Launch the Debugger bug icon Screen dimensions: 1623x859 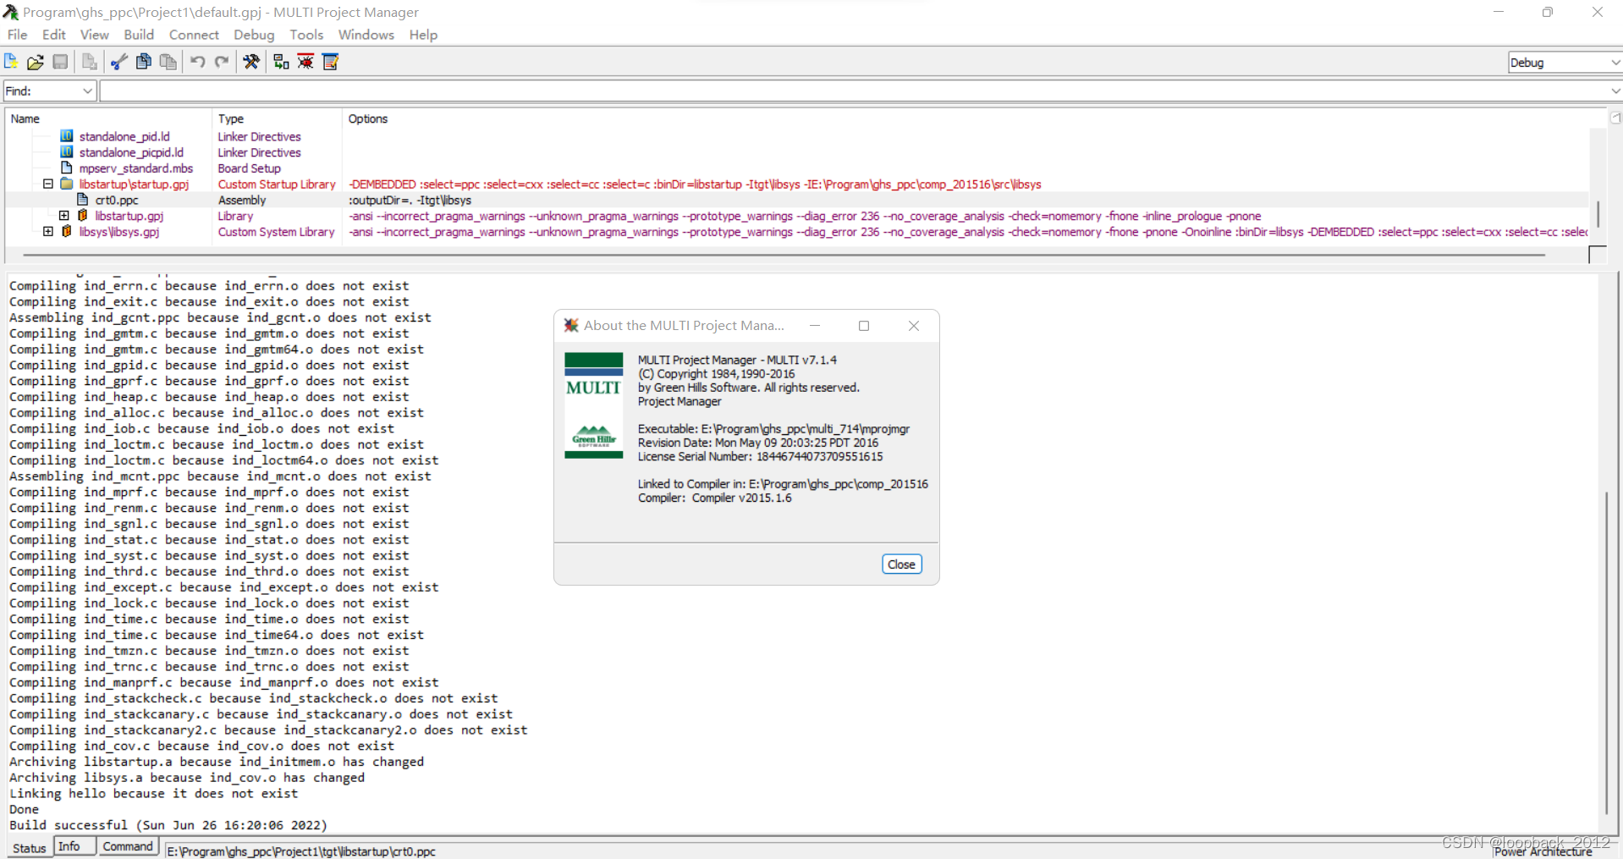pos(305,61)
